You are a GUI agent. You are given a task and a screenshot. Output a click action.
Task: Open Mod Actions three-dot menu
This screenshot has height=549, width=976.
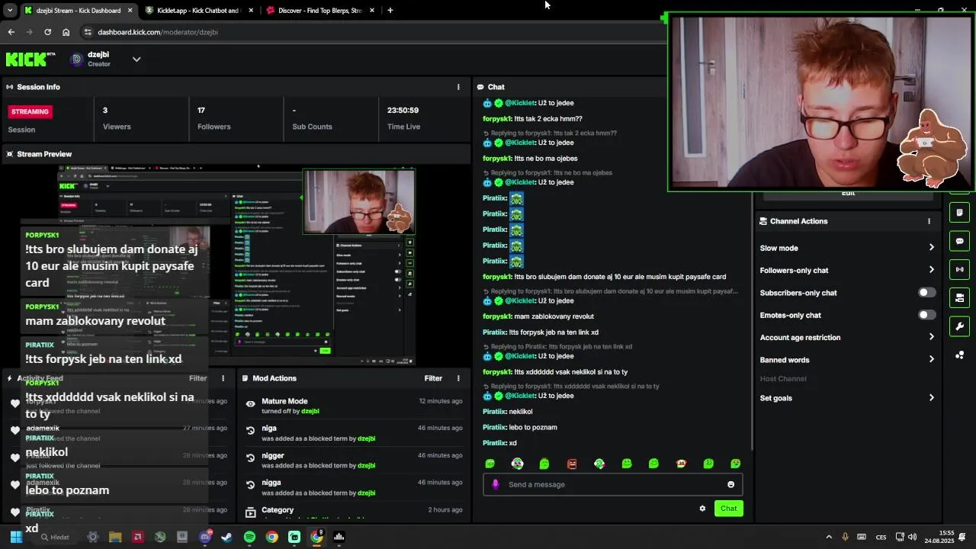coord(458,378)
